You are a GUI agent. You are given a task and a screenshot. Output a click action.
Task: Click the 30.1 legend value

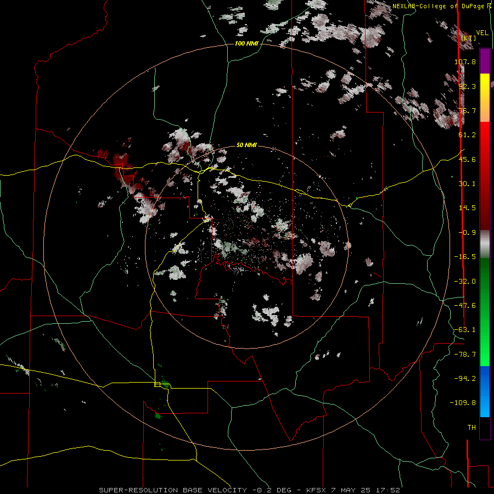click(x=467, y=184)
